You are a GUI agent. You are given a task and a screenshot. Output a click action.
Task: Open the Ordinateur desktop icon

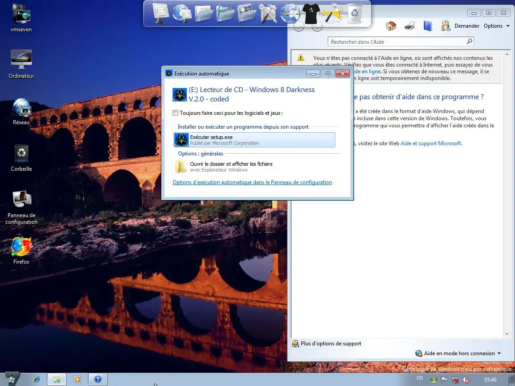click(21, 64)
